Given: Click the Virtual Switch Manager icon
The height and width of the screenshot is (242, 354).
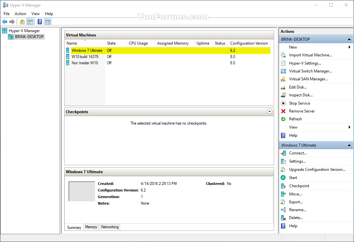Looking at the screenshot, I should [283, 71].
